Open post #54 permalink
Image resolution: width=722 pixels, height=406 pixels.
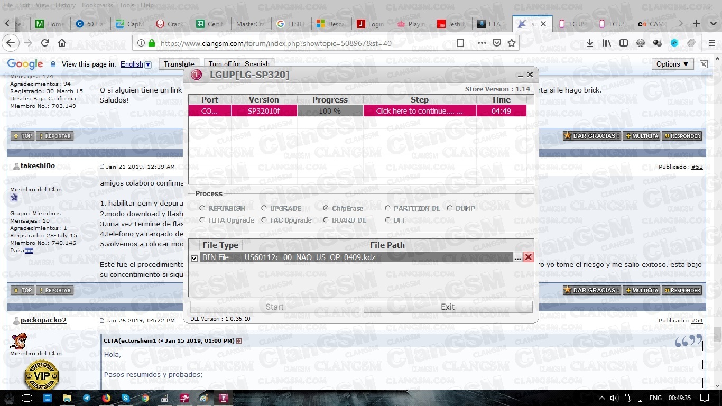[697, 321]
